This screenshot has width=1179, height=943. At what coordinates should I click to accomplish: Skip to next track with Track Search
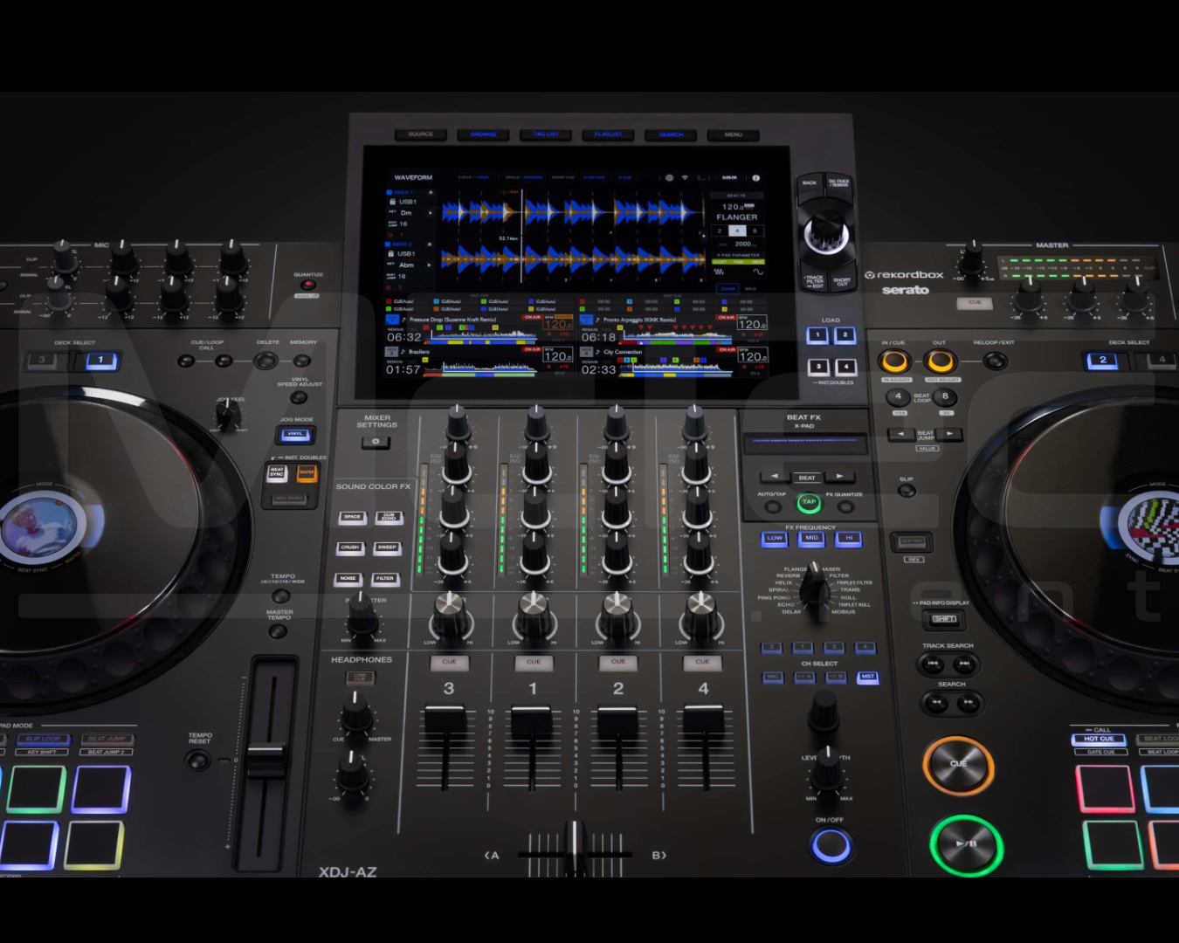click(x=965, y=664)
